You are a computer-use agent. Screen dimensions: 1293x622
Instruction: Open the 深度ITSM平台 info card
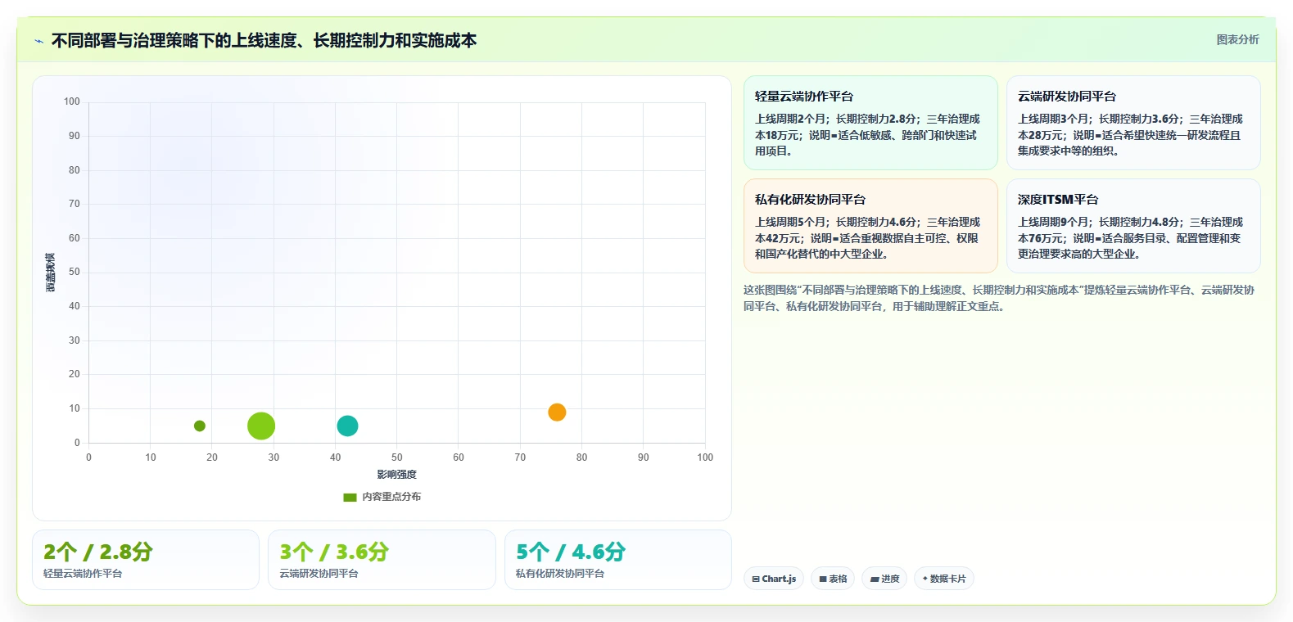(1133, 226)
